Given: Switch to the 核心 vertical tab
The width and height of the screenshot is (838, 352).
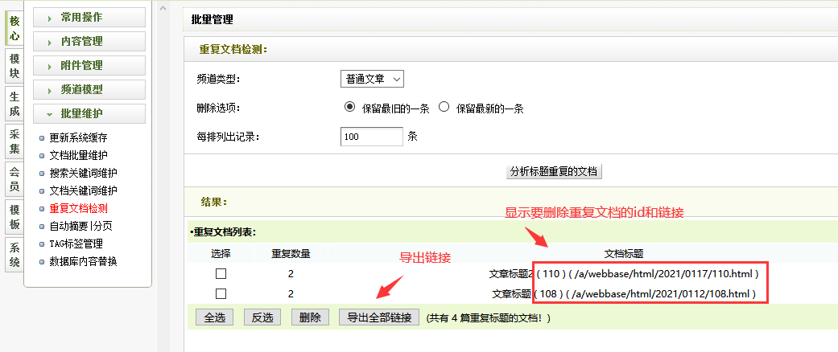Looking at the screenshot, I should point(14,29).
